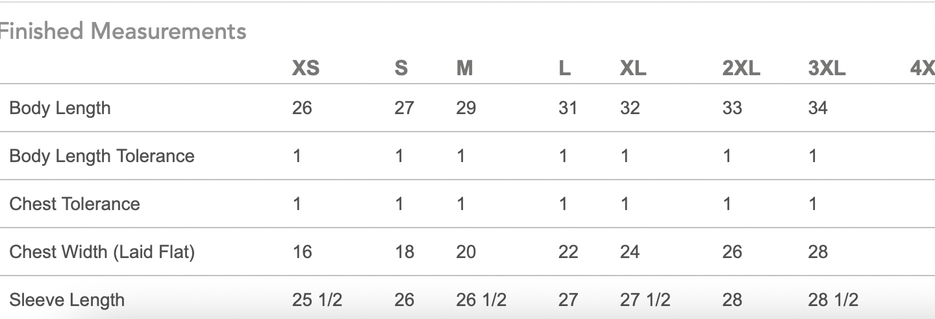Click the XS Body Length value 26
The width and height of the screenshot is (935, 319).
click(302, 108)
